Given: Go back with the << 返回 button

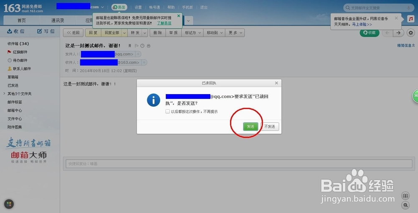Looking at the screenshot, I should tap(73, 33).
